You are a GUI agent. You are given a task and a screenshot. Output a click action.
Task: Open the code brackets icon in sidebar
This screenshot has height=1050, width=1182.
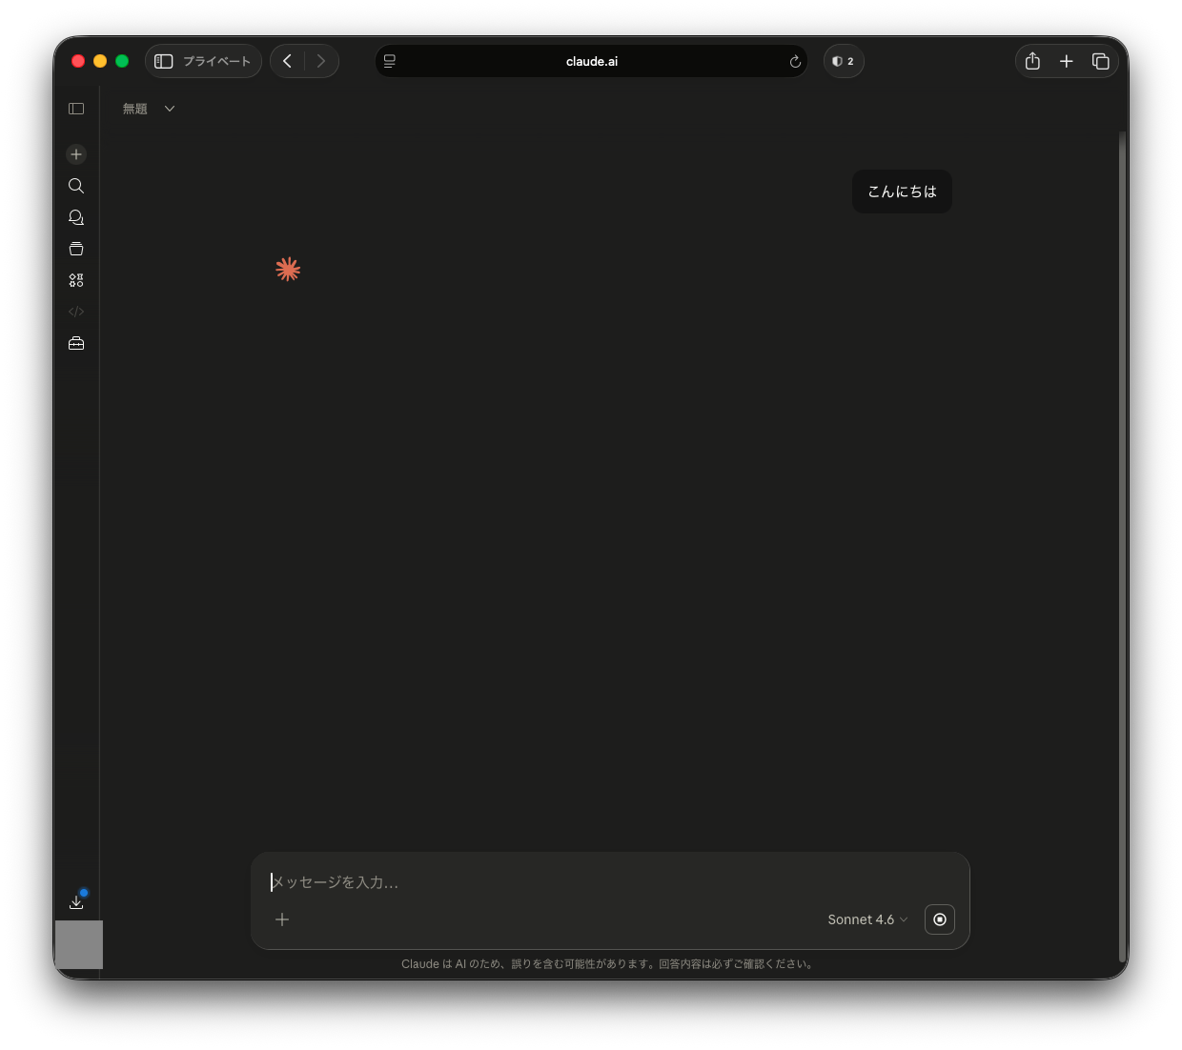(76, 312)
